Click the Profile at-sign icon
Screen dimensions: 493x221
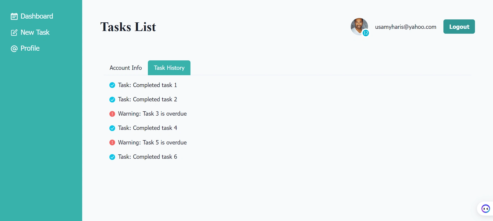[x=14, y=49]
